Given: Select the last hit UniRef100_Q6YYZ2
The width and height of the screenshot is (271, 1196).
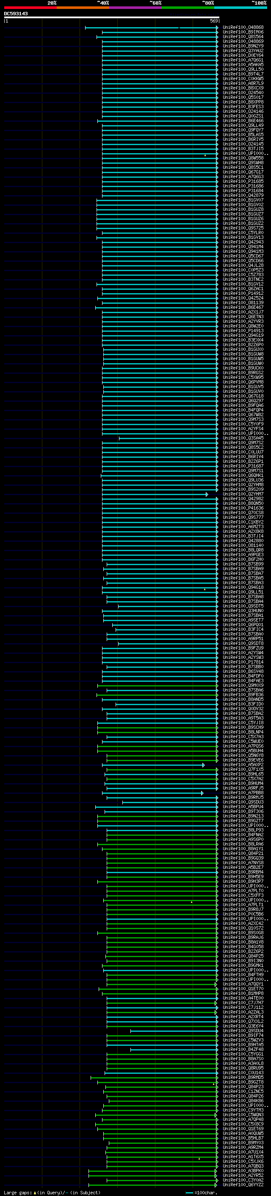Looking at the screenshot, I should click(243, 1185).
